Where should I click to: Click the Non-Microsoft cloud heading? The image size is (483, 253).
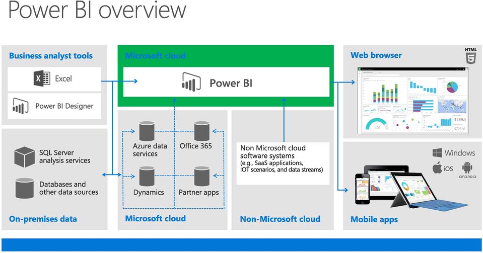point(280,219)
